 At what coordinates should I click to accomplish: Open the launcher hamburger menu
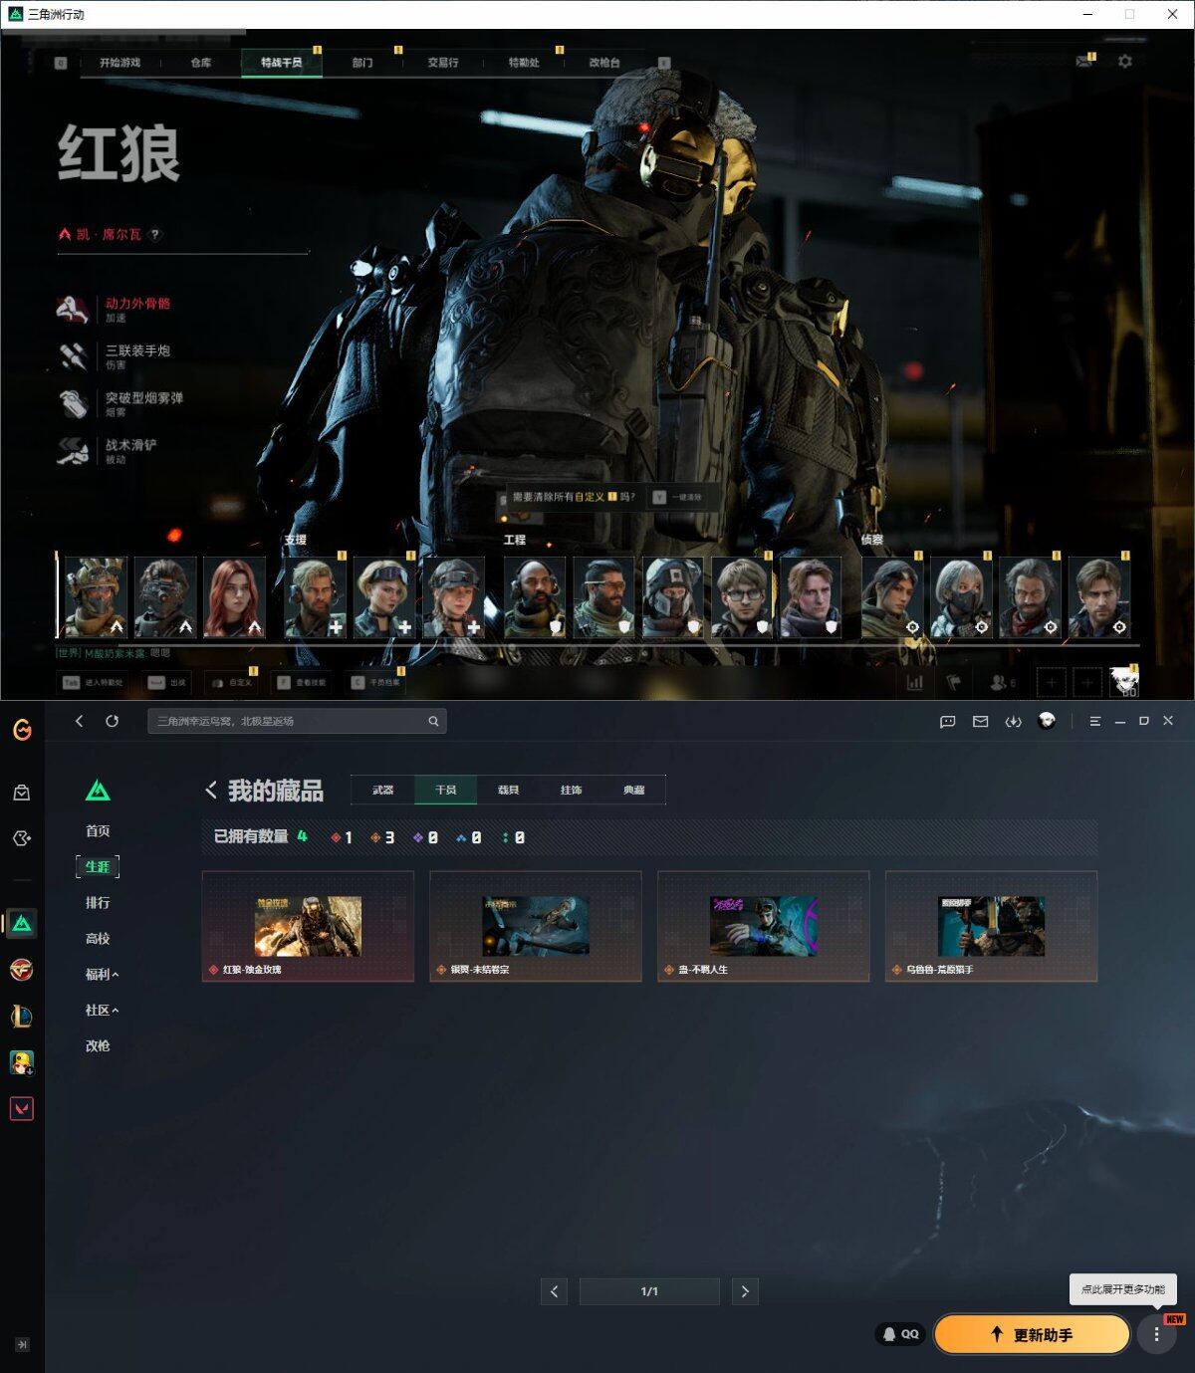(x=1094, y=721)
